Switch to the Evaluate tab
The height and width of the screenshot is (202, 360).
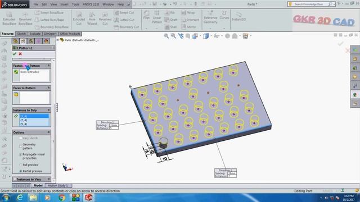[x=35, y=34]
